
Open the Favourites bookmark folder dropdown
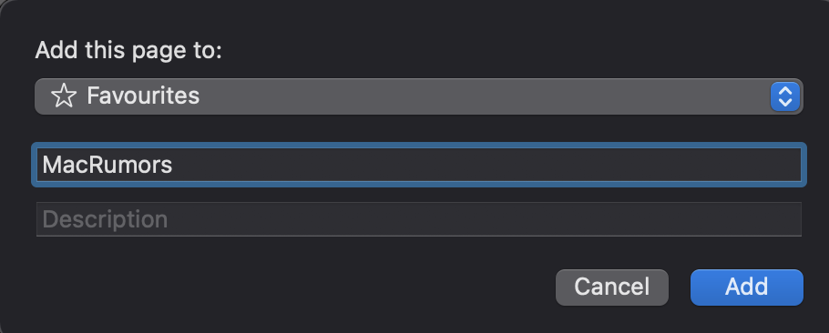(x=419, y=96)
